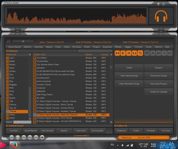Click the genre icon beside Latin
The image size is (178, 149).
coord(8,58)
